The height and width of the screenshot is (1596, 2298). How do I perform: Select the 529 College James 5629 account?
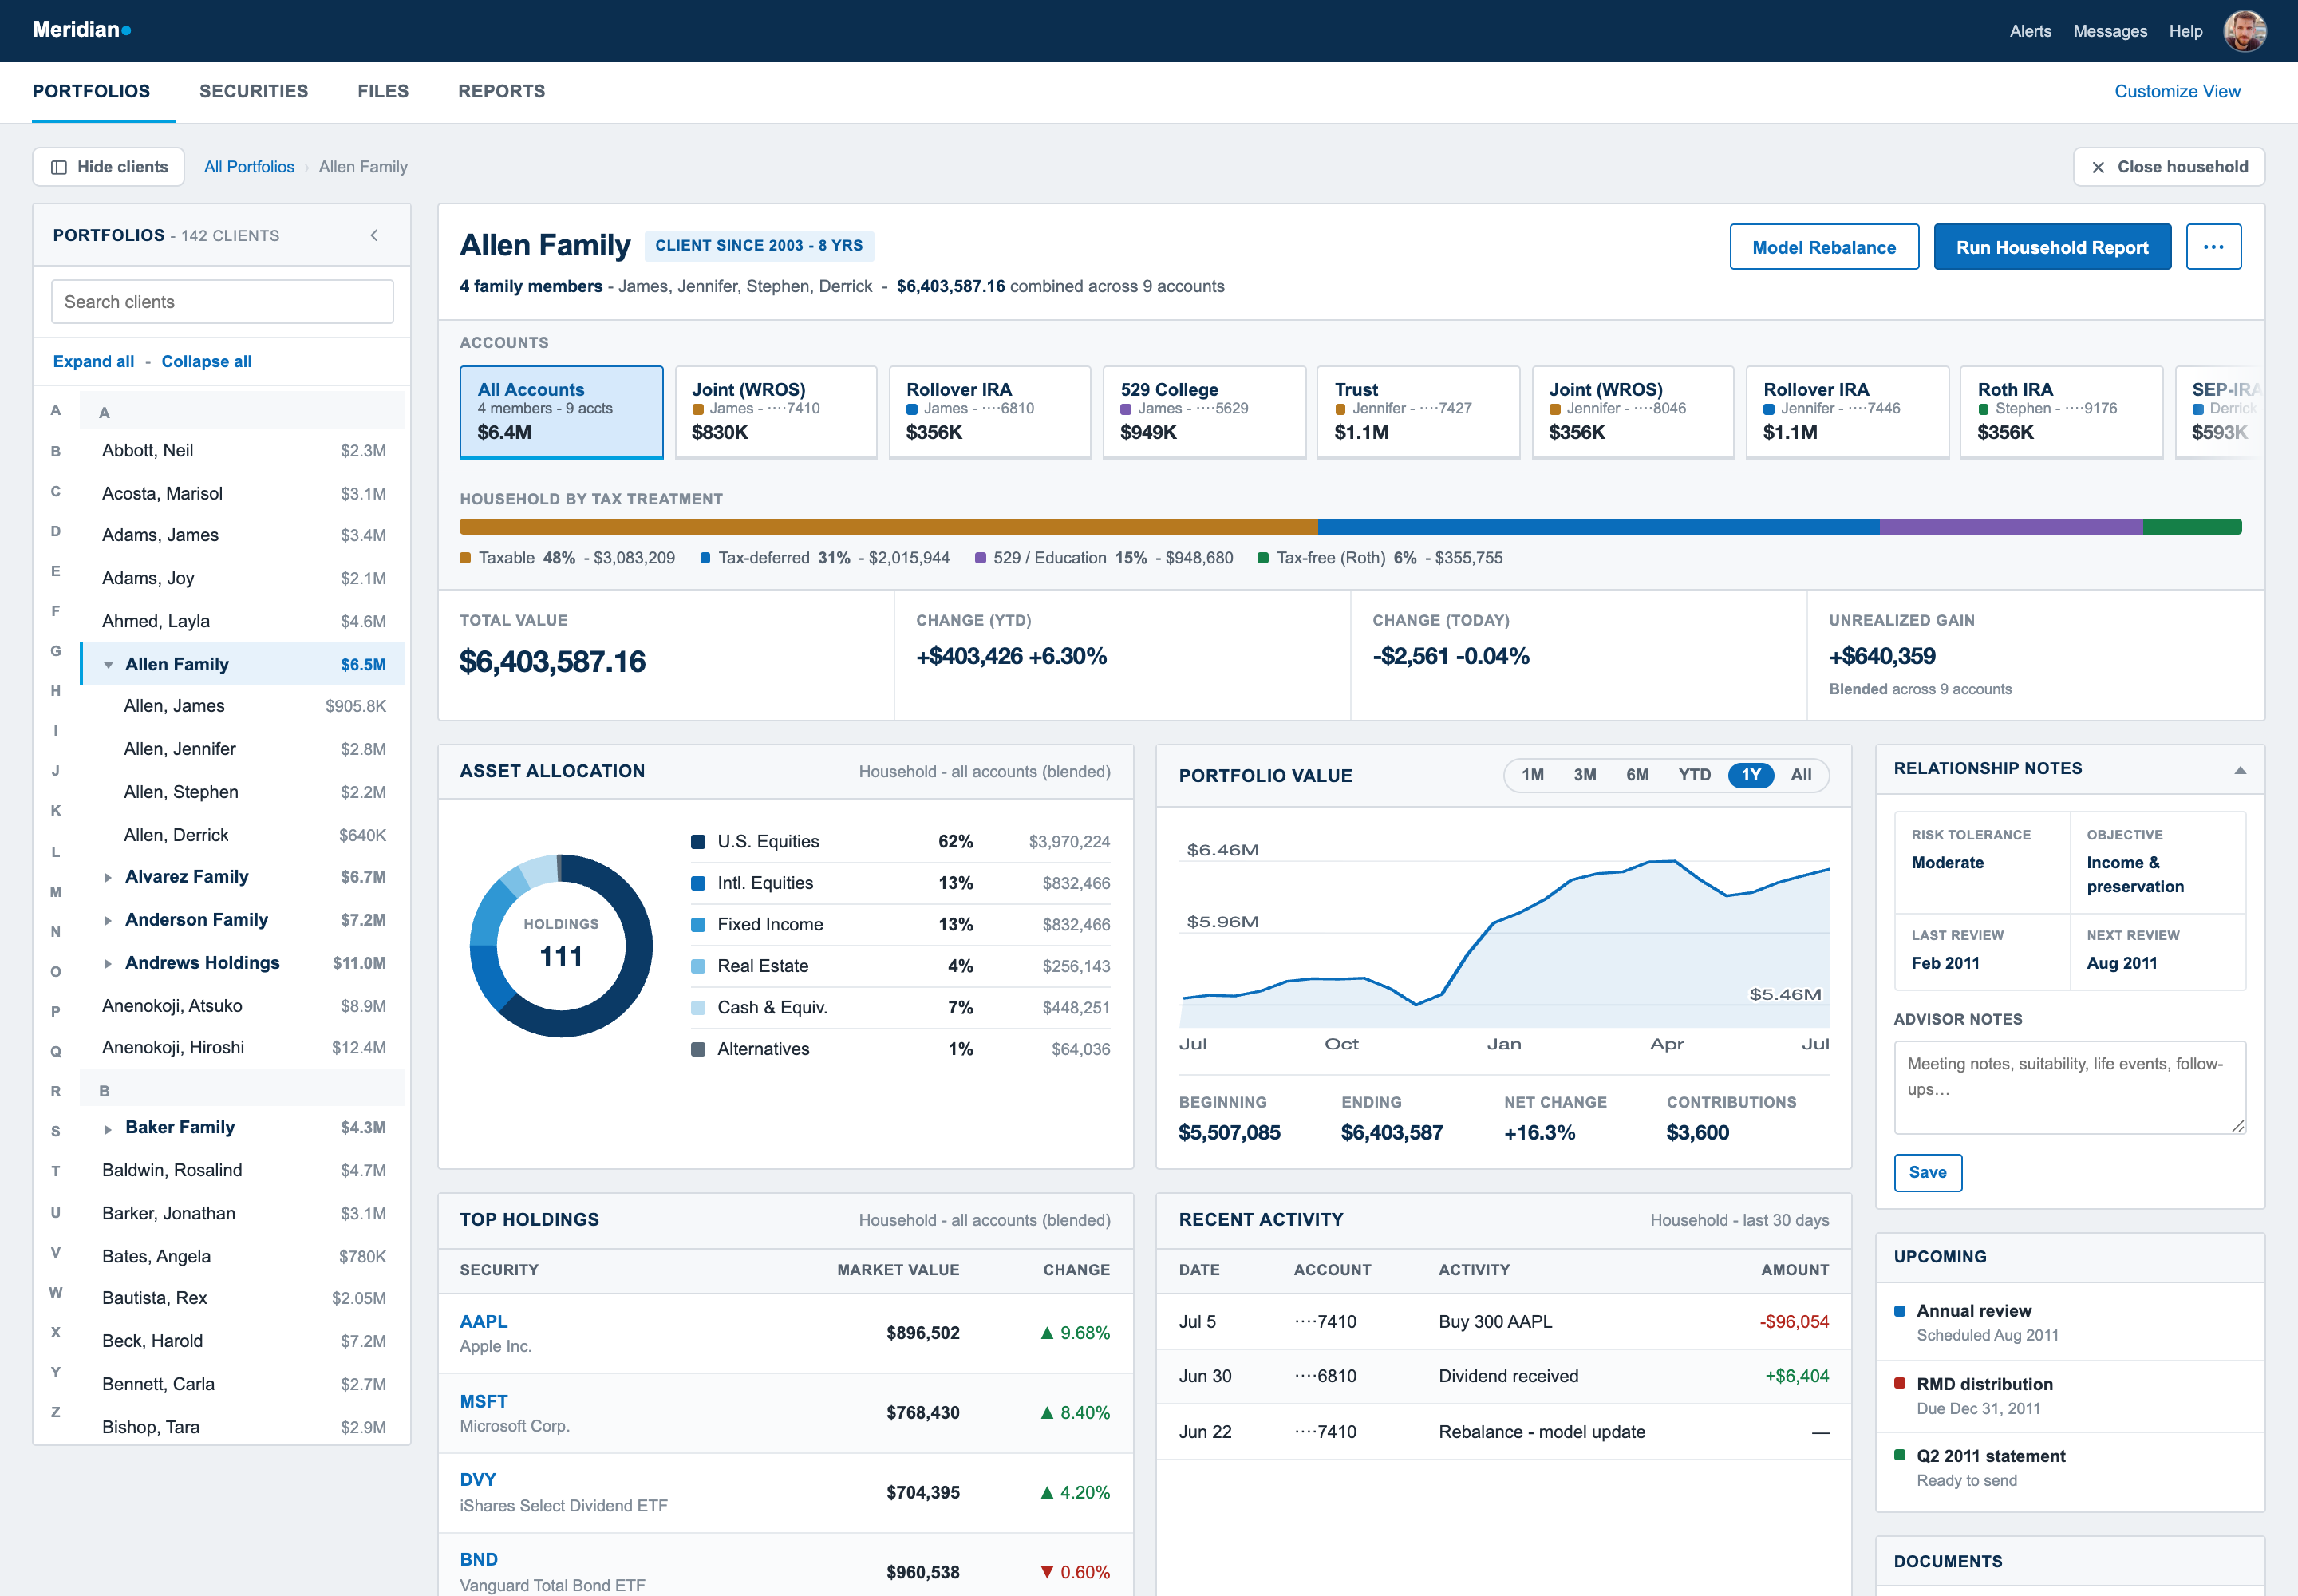pos(1204,412)
